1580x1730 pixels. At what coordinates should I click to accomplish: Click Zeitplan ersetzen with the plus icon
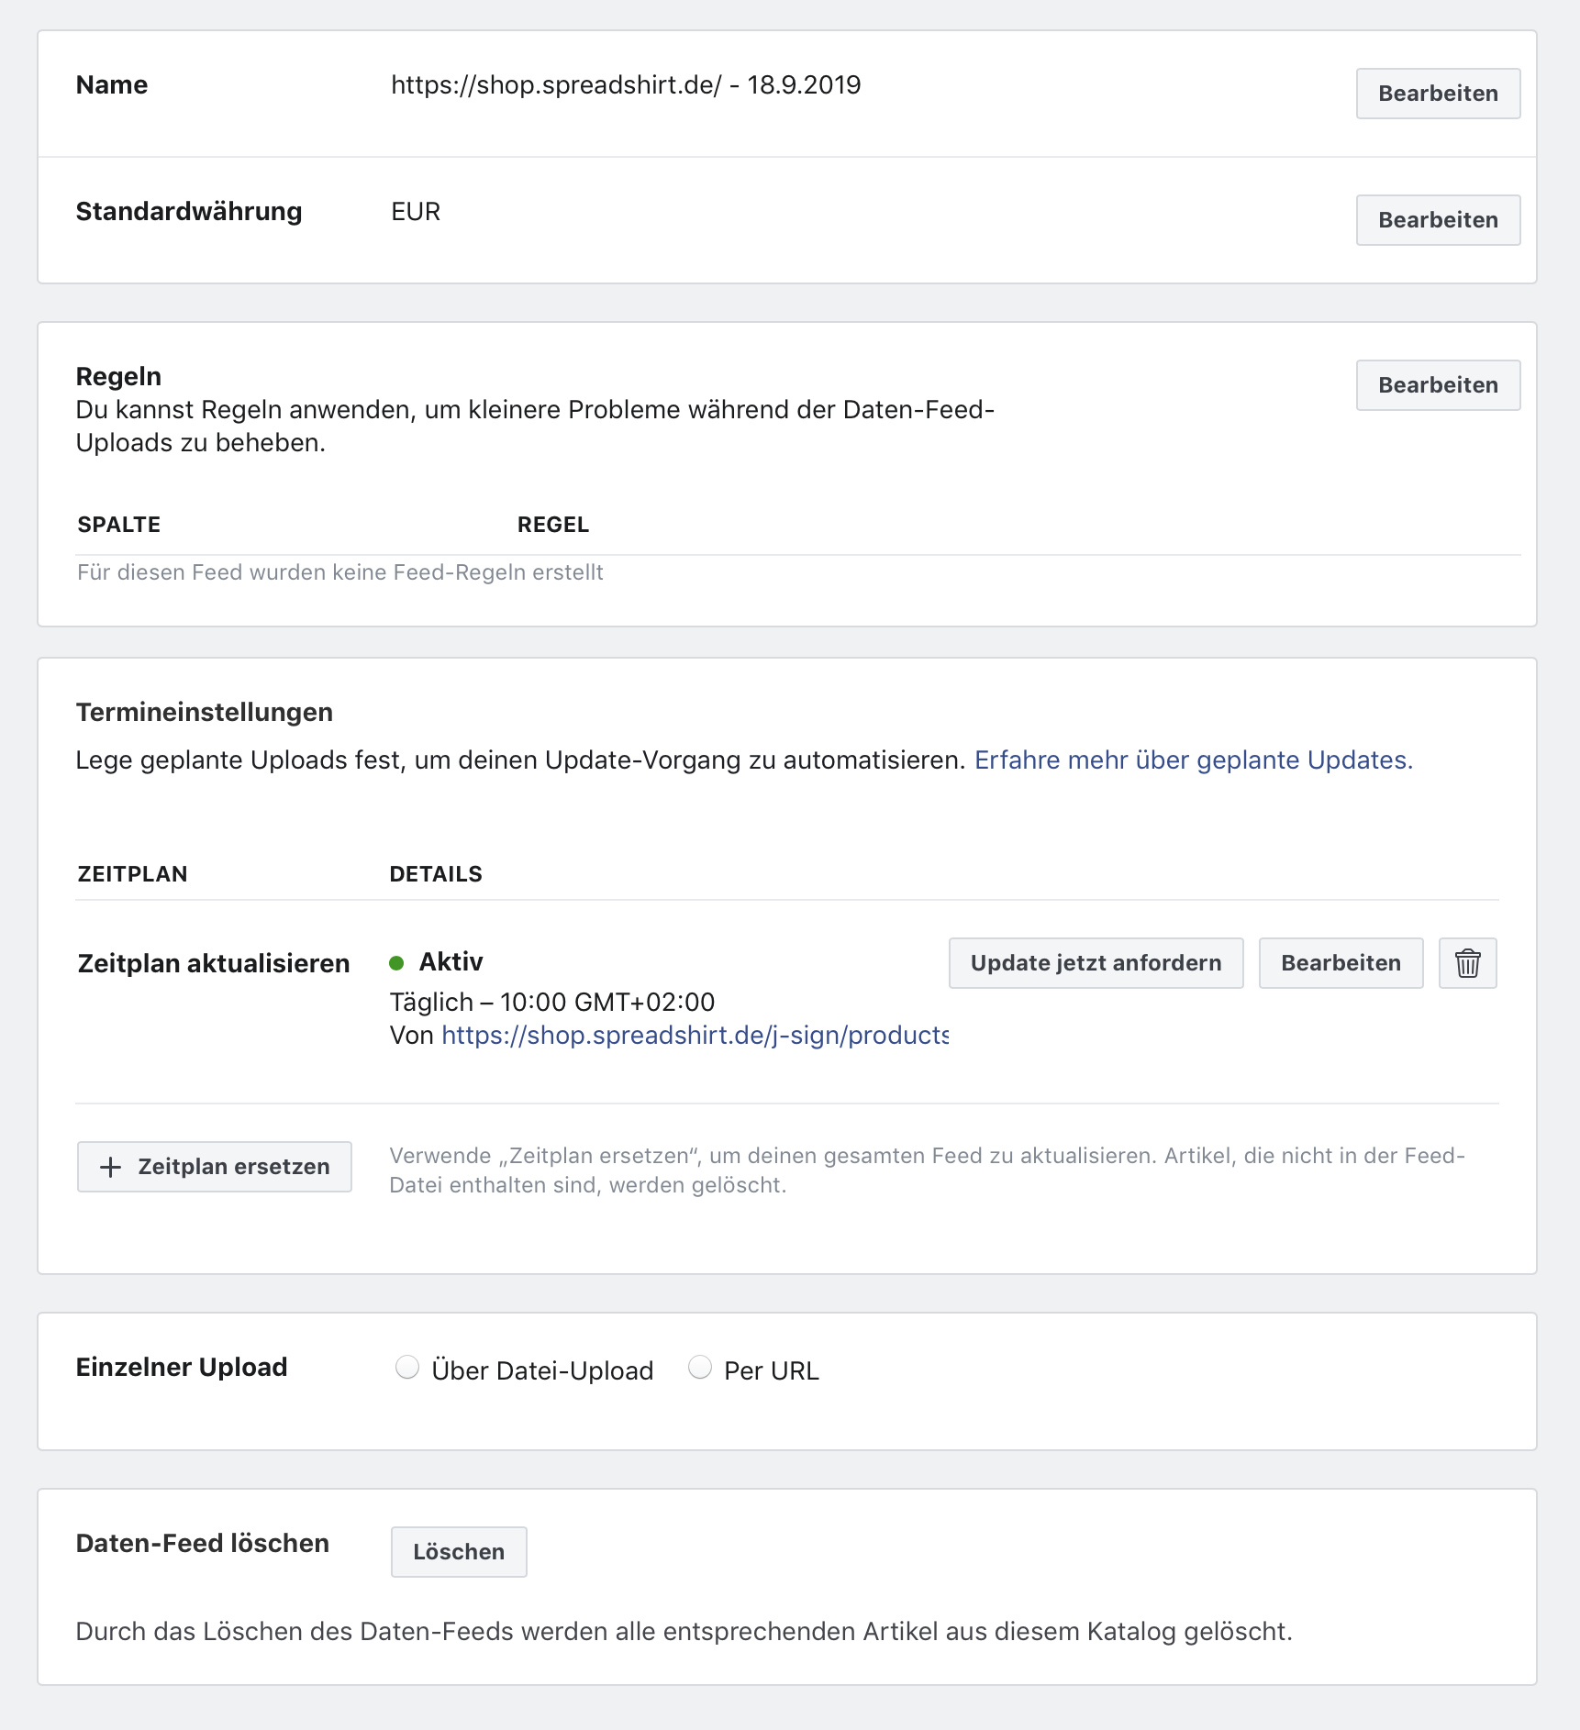(215, 1167)
